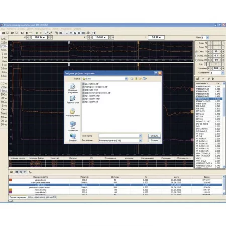The height and width of the screenshot is (226, 226).
Task: Select 'рефлектограмма номер 1' row in bottom table
Action: [x=116, y=187]
